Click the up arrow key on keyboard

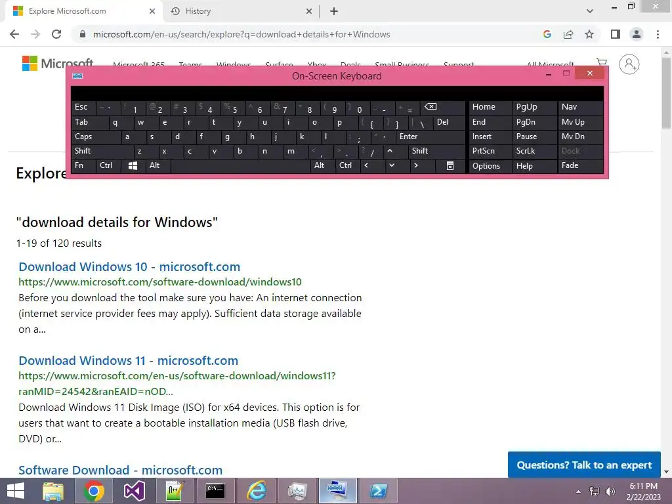390,151
